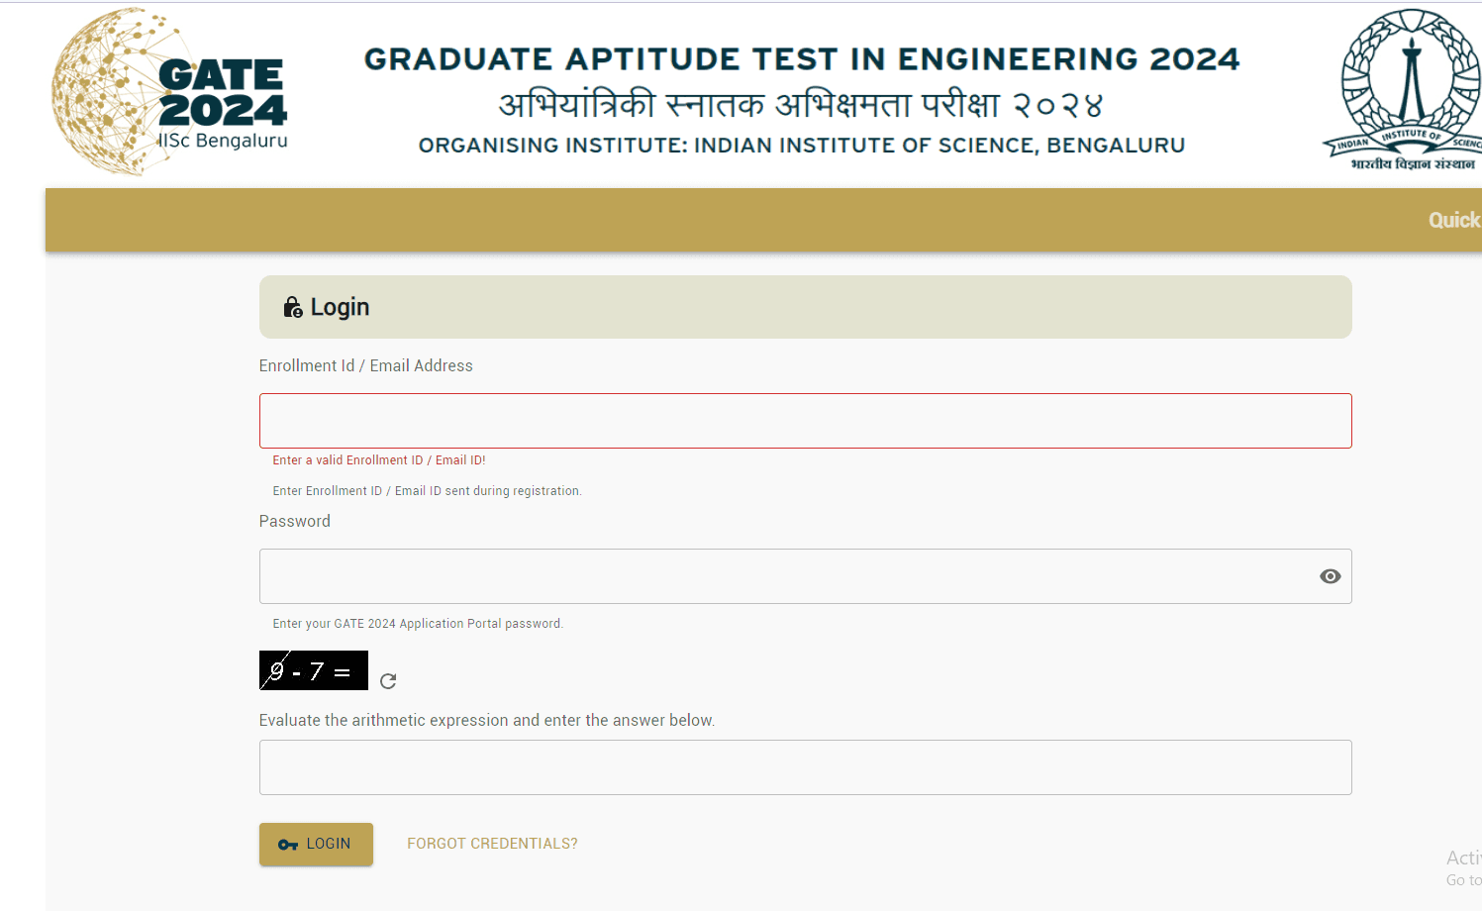Click the Graduate Aptitude Test in Engineering title
The height and width of the screenshot is (911, 1482).
[801, 59]
